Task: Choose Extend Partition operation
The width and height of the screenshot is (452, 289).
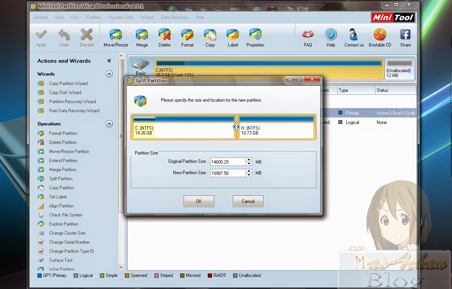Action: [x=63, y=161]
